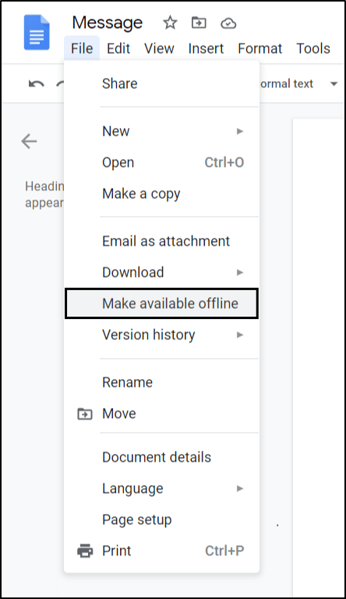
Task: Close the outline with back arrow
Action: pos(29,141)
